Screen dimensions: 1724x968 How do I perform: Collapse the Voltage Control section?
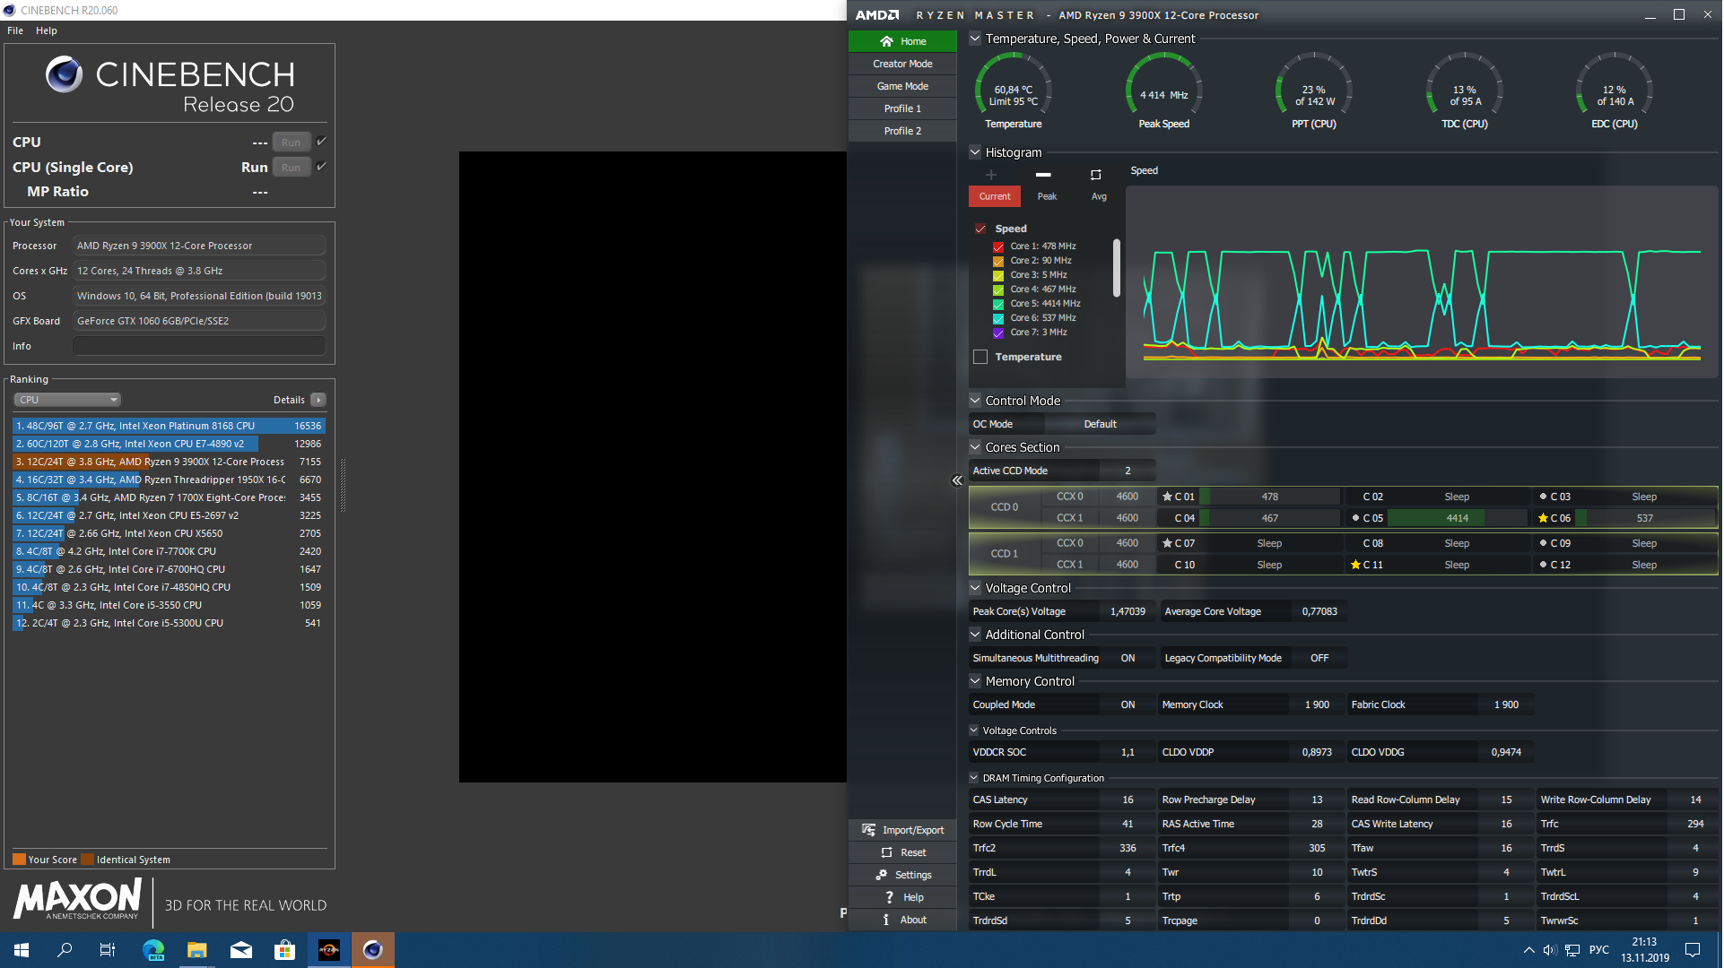point(975,588)
